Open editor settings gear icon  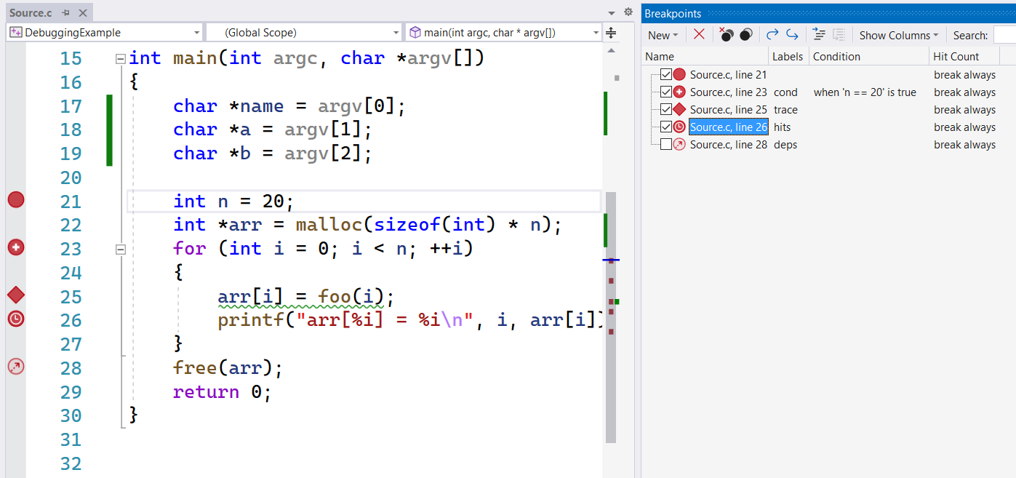pos(628,12)
